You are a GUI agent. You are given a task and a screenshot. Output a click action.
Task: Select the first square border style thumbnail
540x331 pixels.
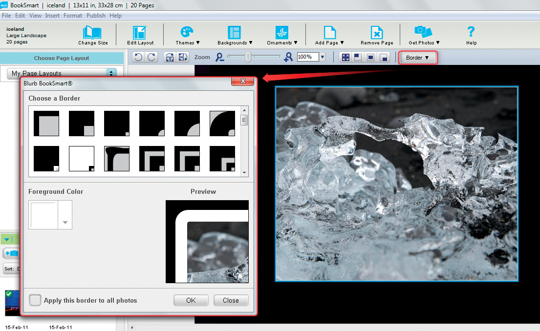tap(46, 123)
